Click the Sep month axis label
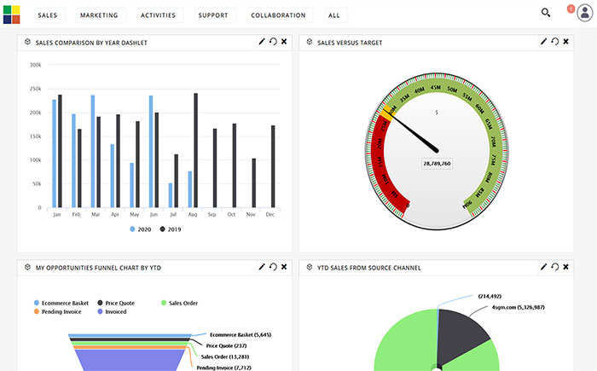 212,214
